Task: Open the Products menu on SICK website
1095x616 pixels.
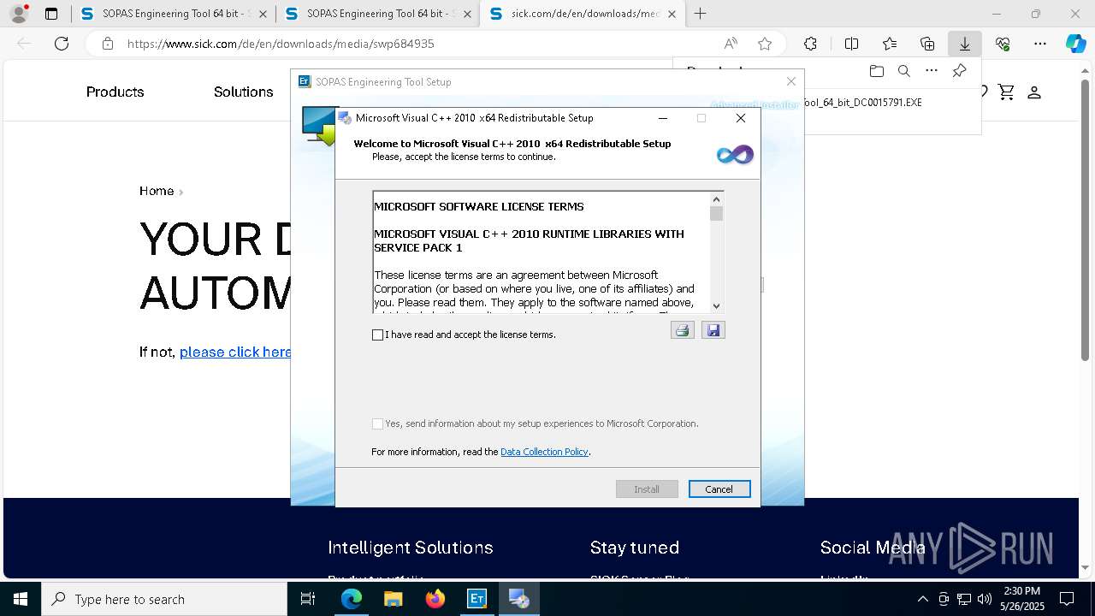Action: click(x=115, y=92)
